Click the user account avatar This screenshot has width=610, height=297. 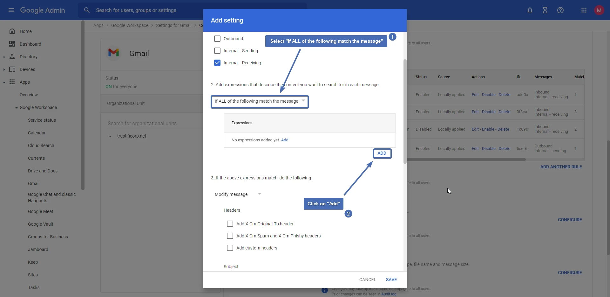[599, 10]
